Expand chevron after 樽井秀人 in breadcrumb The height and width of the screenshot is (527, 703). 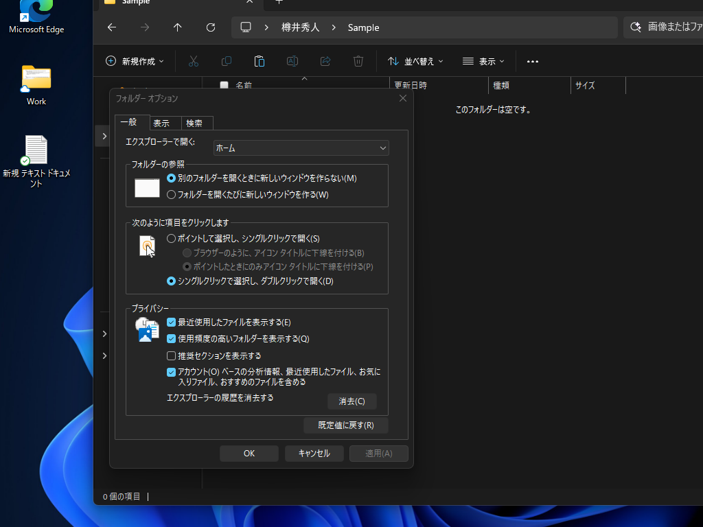pos(334,27)
